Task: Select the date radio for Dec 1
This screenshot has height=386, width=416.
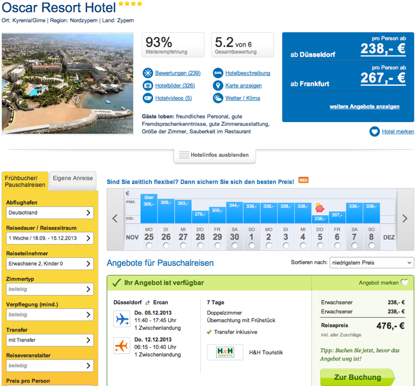Action: (x=251, y=246)
